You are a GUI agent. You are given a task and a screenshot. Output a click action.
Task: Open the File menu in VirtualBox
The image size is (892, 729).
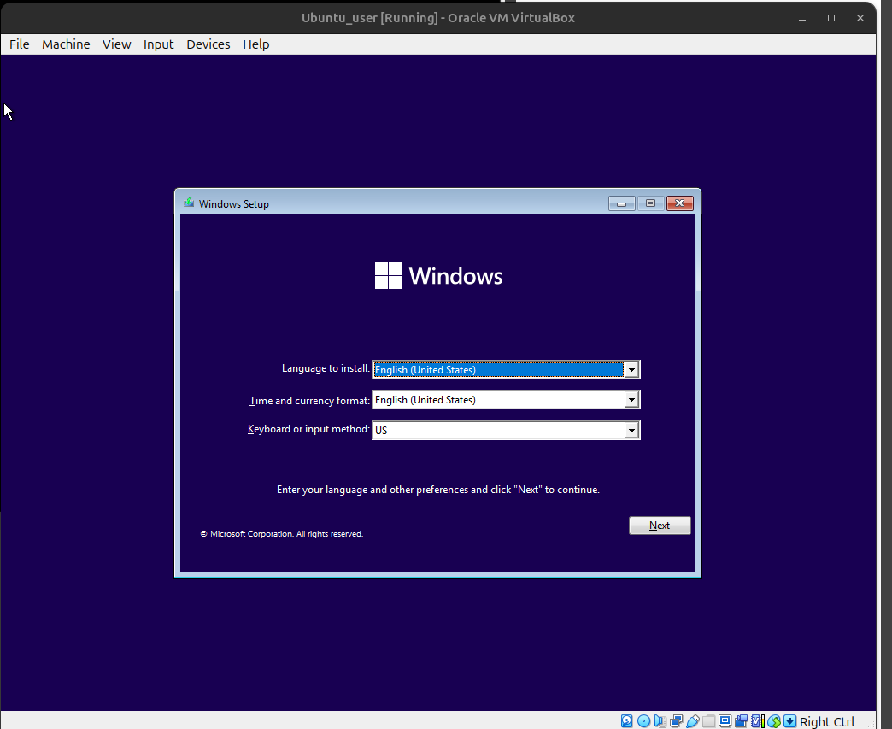[x=20, y=44]
